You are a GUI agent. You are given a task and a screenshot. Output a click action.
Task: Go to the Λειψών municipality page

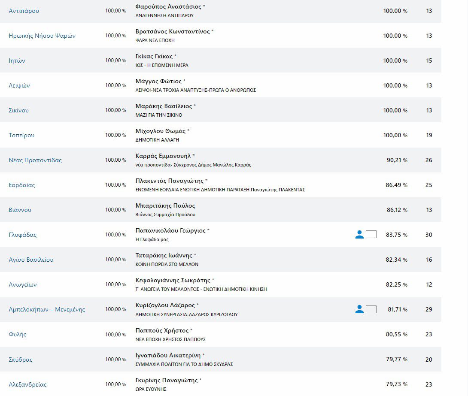click(19, 85)
